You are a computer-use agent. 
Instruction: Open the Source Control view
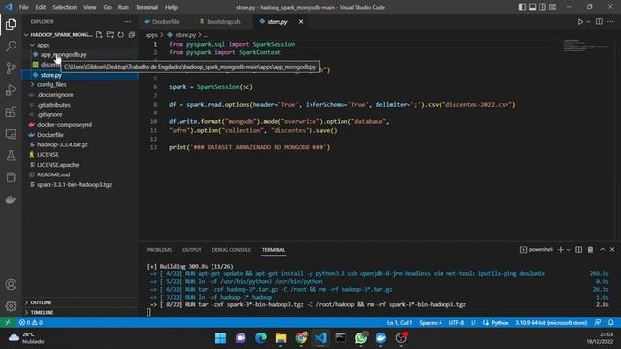(11, 68)
